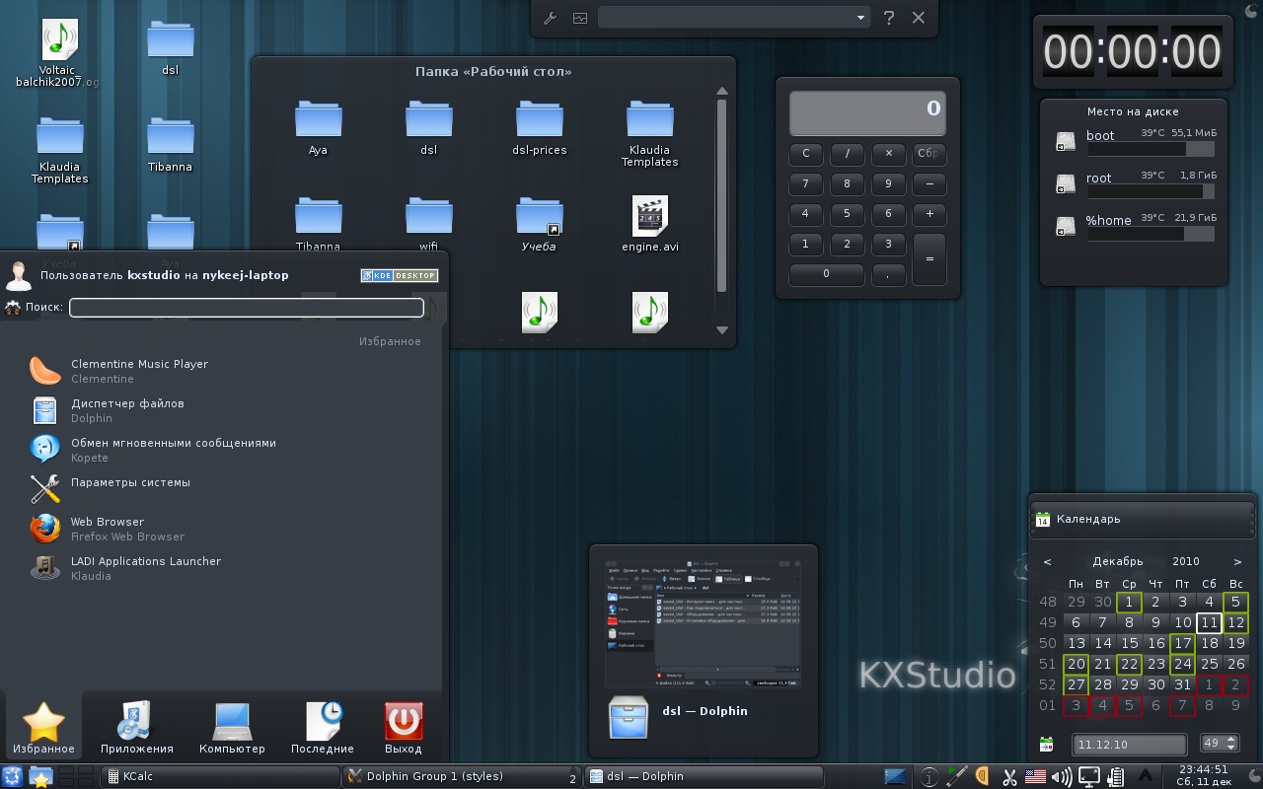Click the calculator plus button

point(929,213)
